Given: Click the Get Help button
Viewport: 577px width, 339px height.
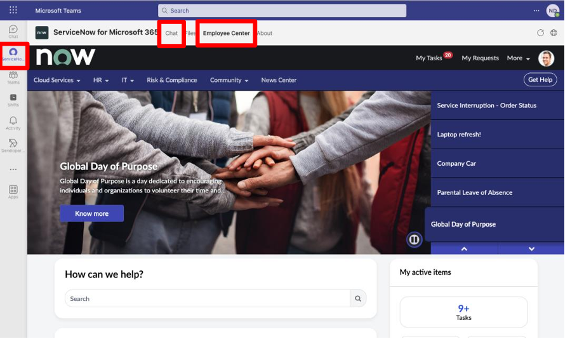Looking at the screenshot, I should click(x=540, y=79).
